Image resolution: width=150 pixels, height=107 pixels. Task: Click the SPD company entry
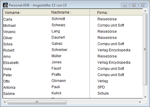coord(101,87)
